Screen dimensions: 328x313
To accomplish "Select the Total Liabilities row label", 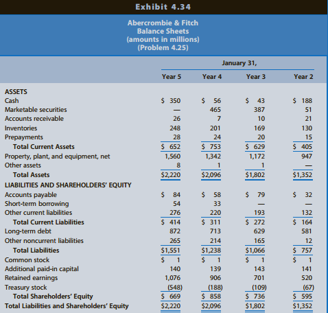I will click(x=36, y=251).
